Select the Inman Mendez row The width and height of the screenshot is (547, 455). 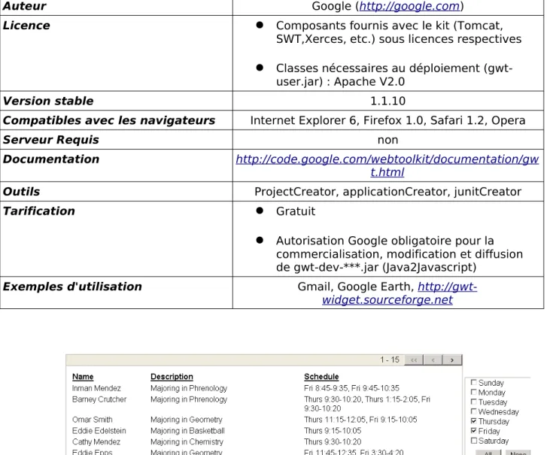264,388
